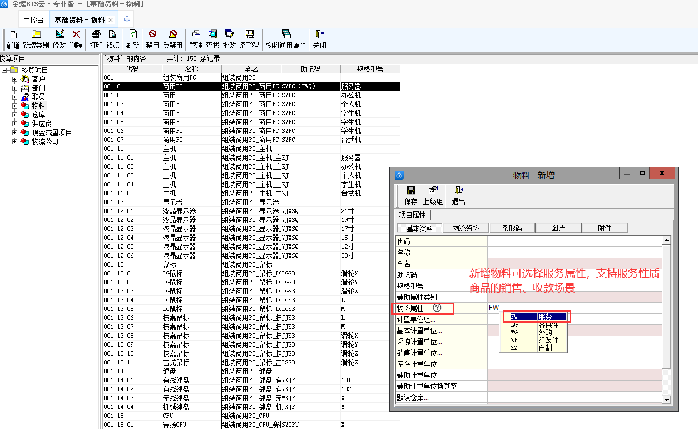698x429 pixels.
Task: Click the 禁用 (Disable) toolbar icon
Action: click(x=152, y=39)
